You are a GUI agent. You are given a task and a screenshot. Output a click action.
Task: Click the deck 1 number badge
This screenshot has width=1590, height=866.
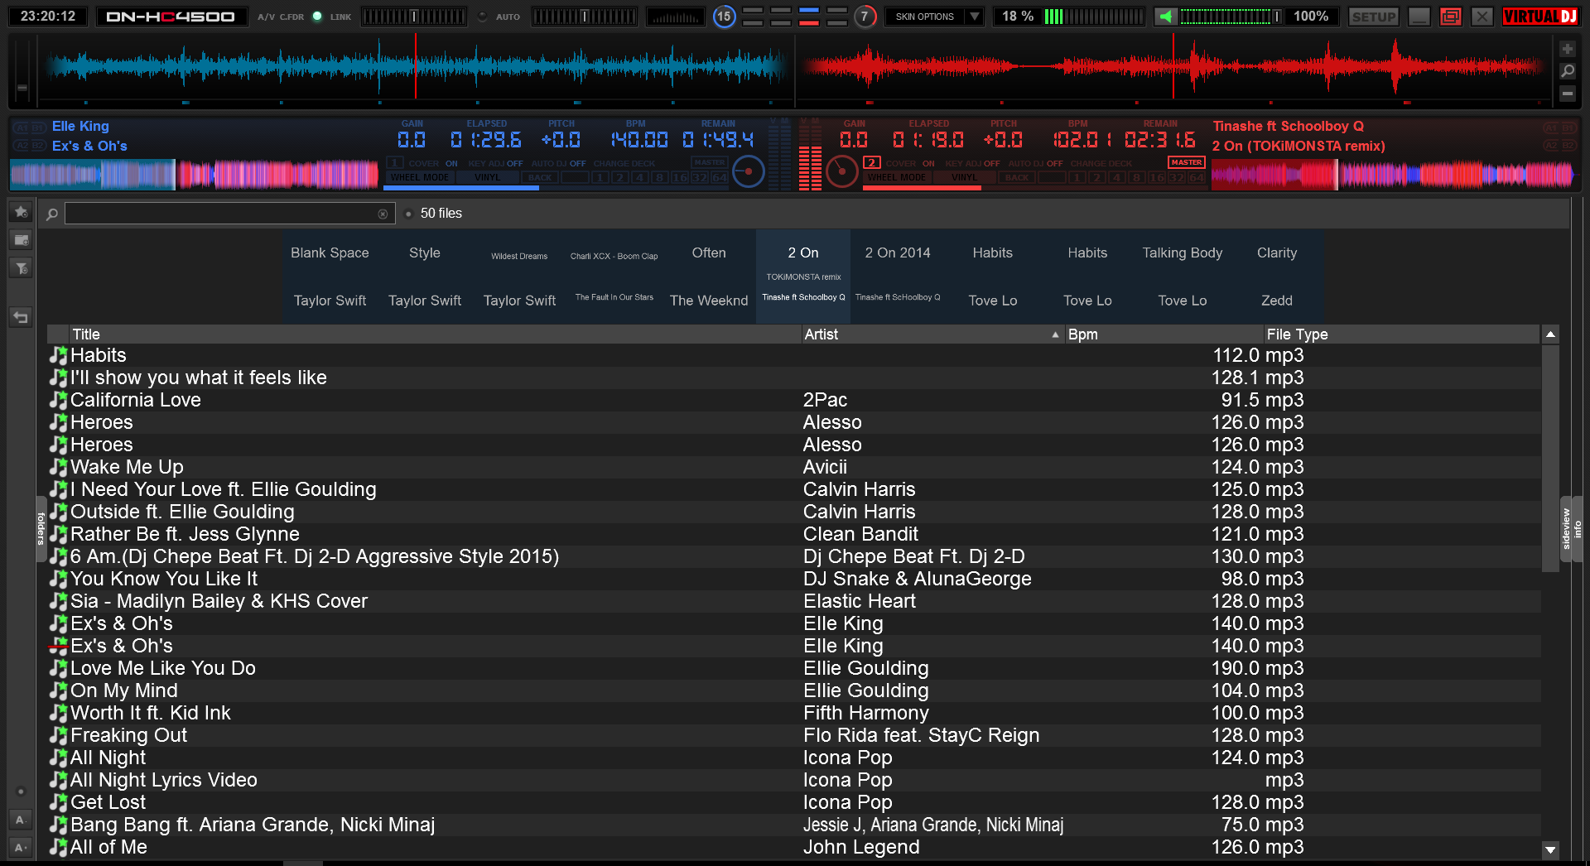[x=395, y=163]
